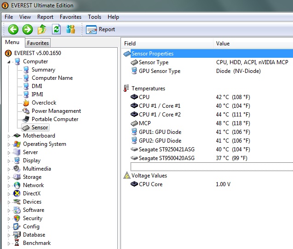Open the Report menu
Screen dimensions: 293x249
tap(45, 17)
